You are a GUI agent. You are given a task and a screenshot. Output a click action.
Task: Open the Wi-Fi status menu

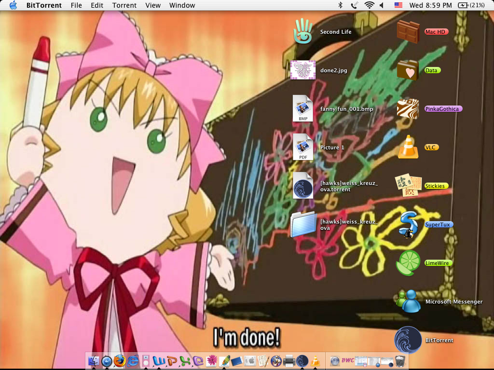point(369,5)
